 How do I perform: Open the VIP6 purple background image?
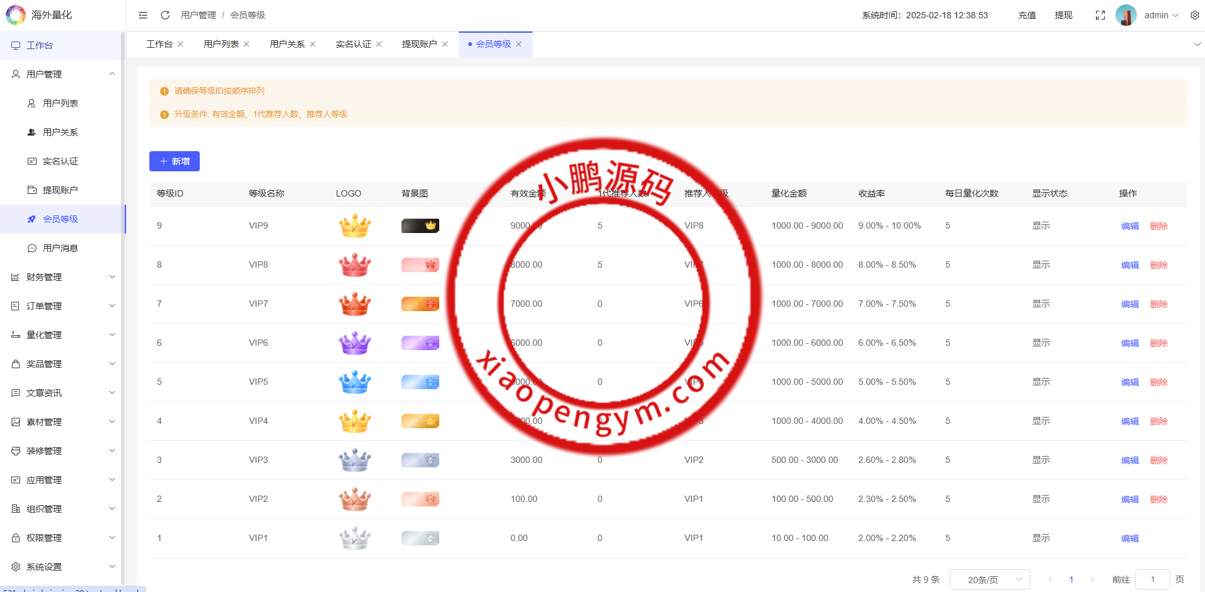pyautogui.click(x=420, y=343)
